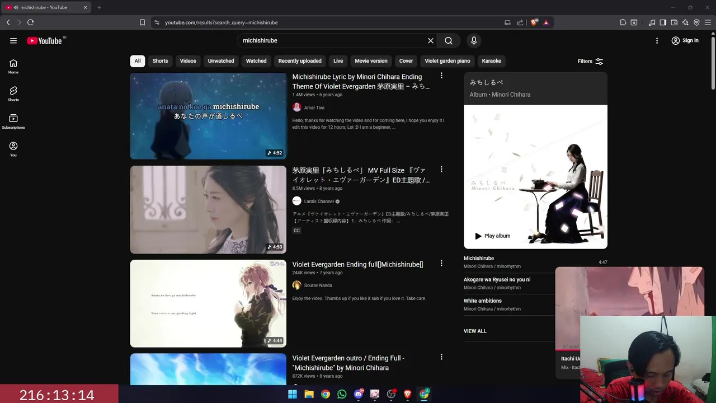Open Brave Shields lion icon
Image resolution: width=716 pixels, height=403 pixels.
tap(534, 22)
